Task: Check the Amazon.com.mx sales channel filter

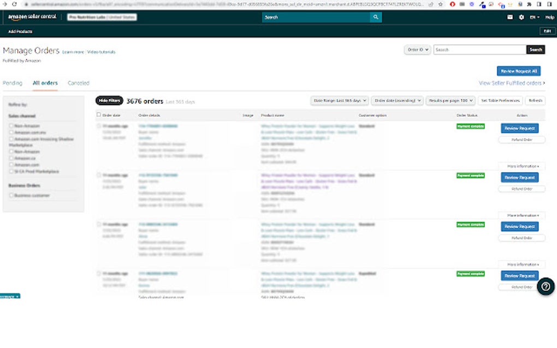Action: coord(11,133)
